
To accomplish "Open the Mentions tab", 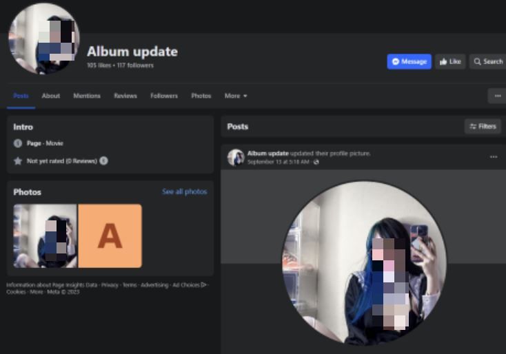I will (87, 96).
